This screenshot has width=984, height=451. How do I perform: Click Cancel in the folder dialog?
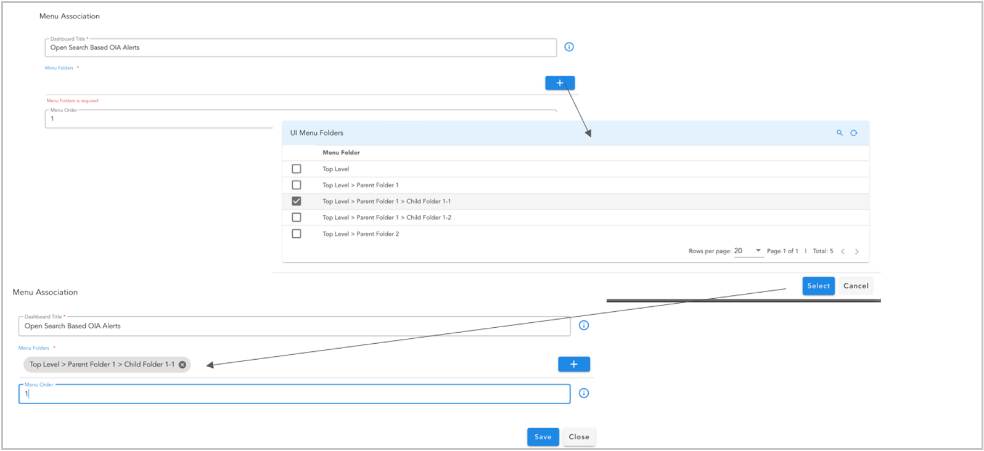click(x=856, y=286)
